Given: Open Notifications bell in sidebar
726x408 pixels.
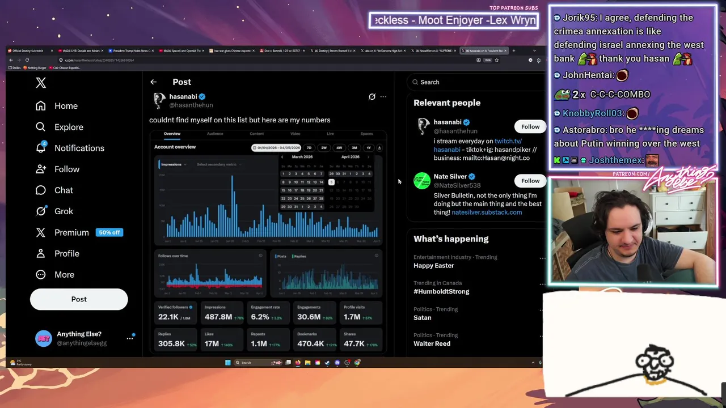Looking at the screenshot, I should pyautogui.click(x=41, y=148).
